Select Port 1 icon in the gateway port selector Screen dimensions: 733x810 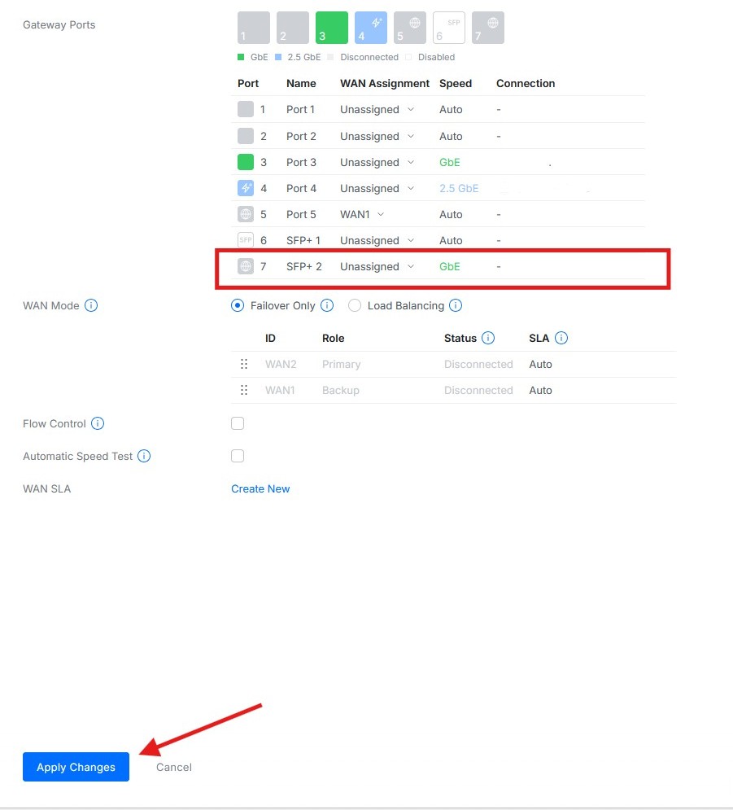pos(253,27)
